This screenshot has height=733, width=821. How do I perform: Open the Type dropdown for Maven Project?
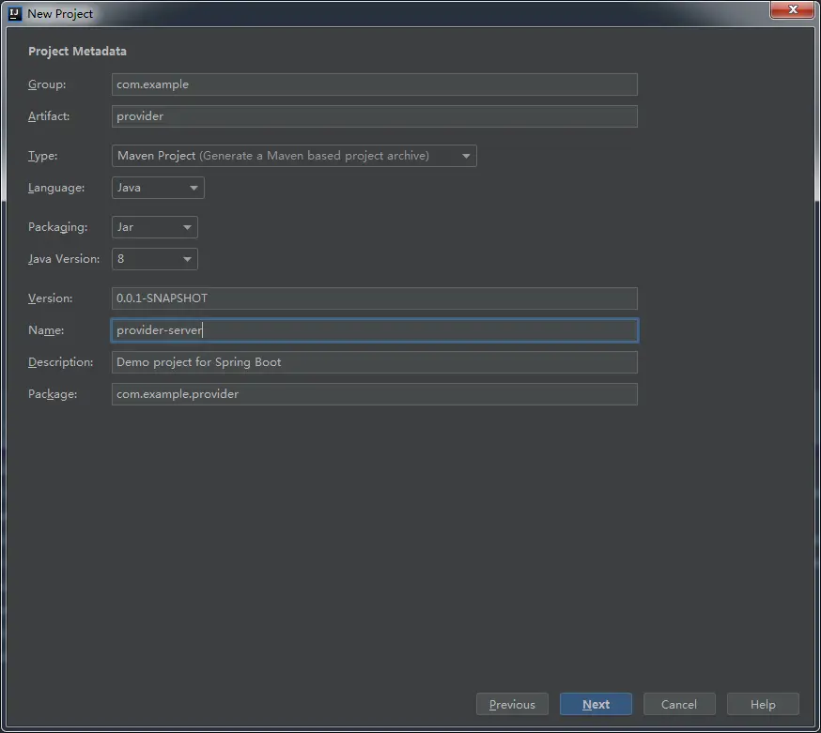tap(294, 156)
